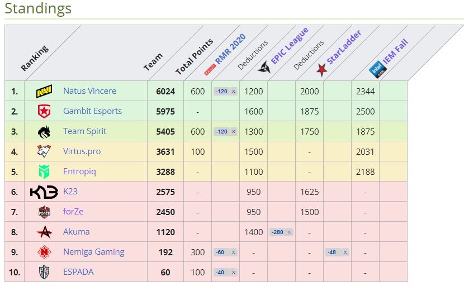Open the RMR 2020 column link

click(230, 49)
